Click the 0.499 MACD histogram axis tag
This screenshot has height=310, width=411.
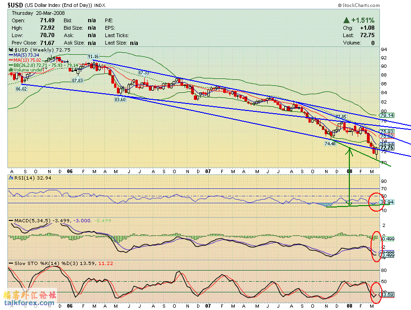[387, 239]
